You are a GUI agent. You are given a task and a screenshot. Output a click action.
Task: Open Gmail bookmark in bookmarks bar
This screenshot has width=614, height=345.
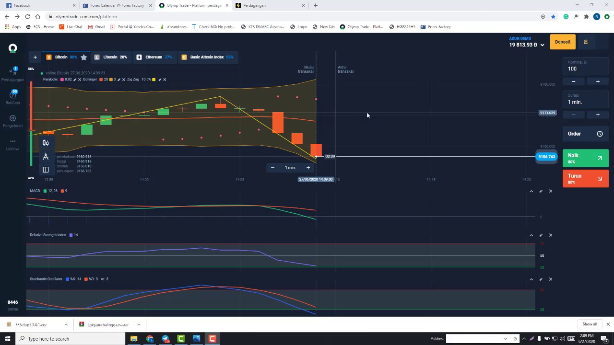pos(96,27)
